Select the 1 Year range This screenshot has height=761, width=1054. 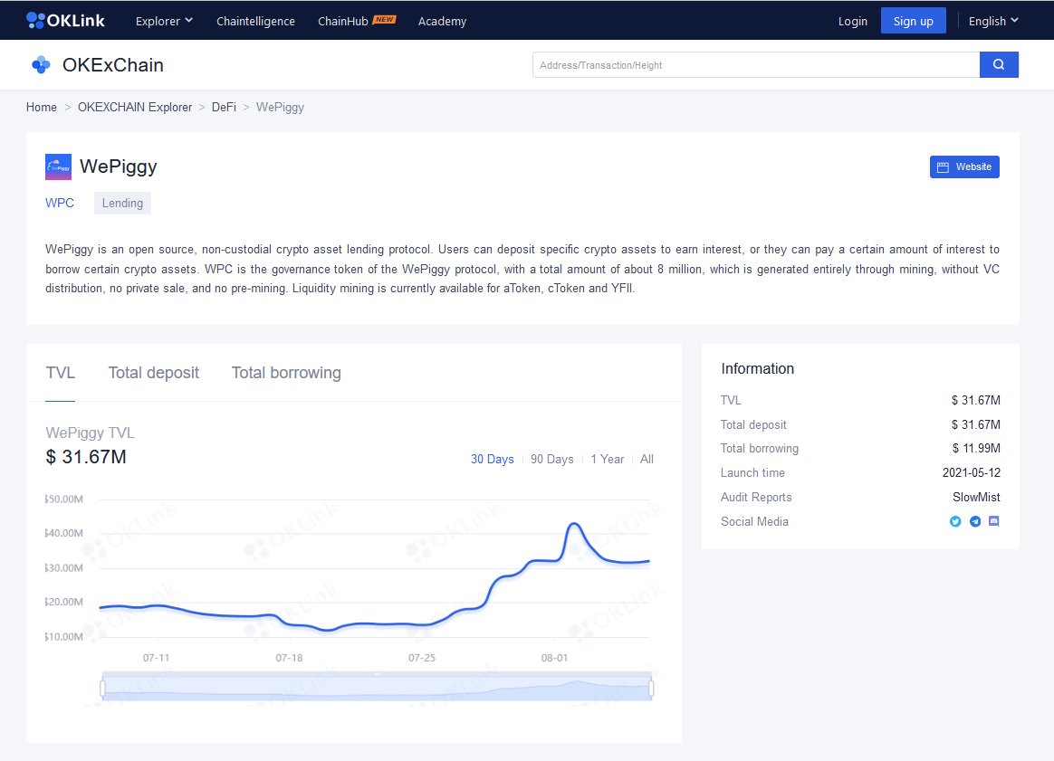[x=607, y=459]
